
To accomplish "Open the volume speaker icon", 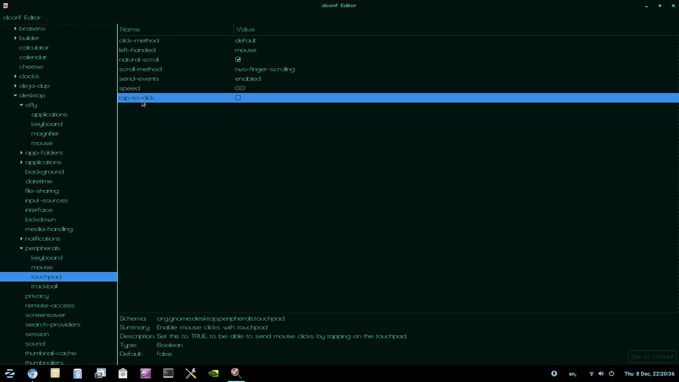I will click(601, 374).
